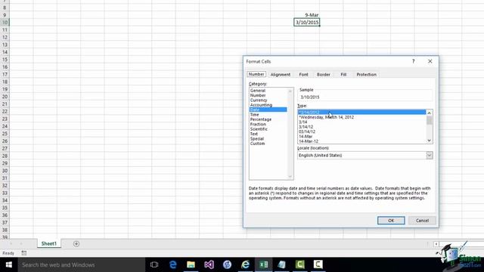
Task: Select the Special category
Action: pyautogui.click(x=257, y=139)
